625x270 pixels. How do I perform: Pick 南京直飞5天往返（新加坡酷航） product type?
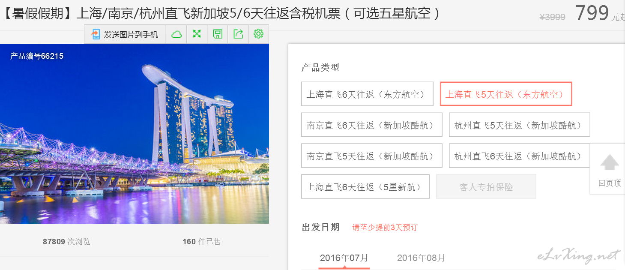point(371,156)
